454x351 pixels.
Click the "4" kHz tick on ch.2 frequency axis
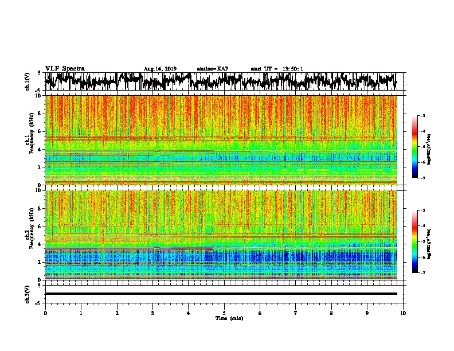[x=41, y=244]
